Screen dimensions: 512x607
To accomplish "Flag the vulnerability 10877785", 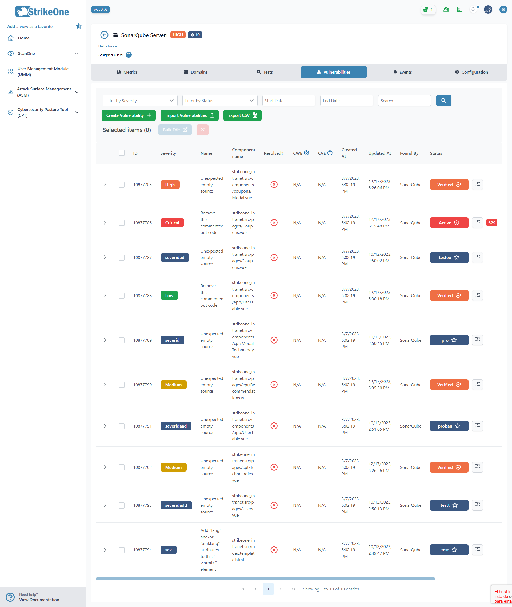I will (x=477, y=184).
